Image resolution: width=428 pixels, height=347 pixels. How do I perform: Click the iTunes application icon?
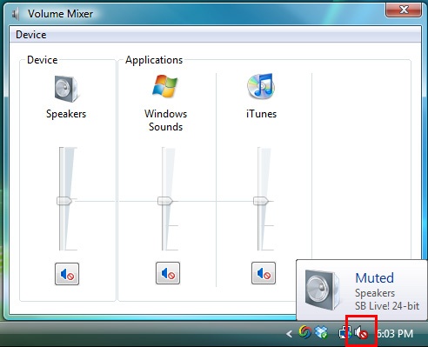(x=261, y=86)
